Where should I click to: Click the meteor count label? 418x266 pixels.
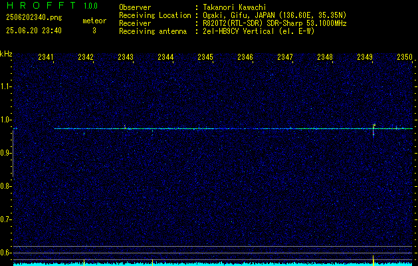pyautogui.click(x=94, y=21)
